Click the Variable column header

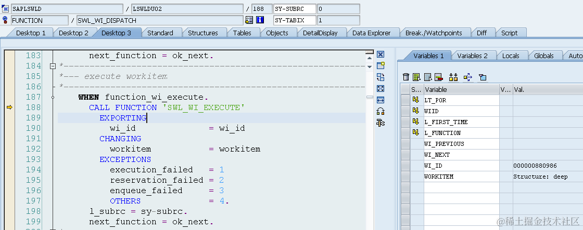[461, 89]
